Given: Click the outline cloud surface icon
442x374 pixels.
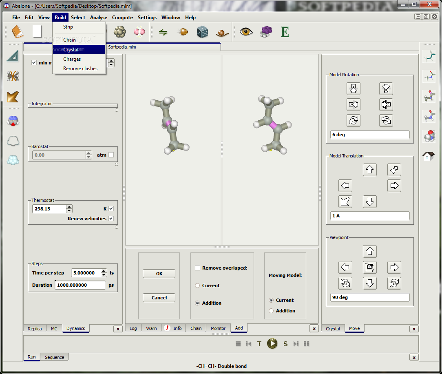Looking at the screenshot, I should coord(13,140).
